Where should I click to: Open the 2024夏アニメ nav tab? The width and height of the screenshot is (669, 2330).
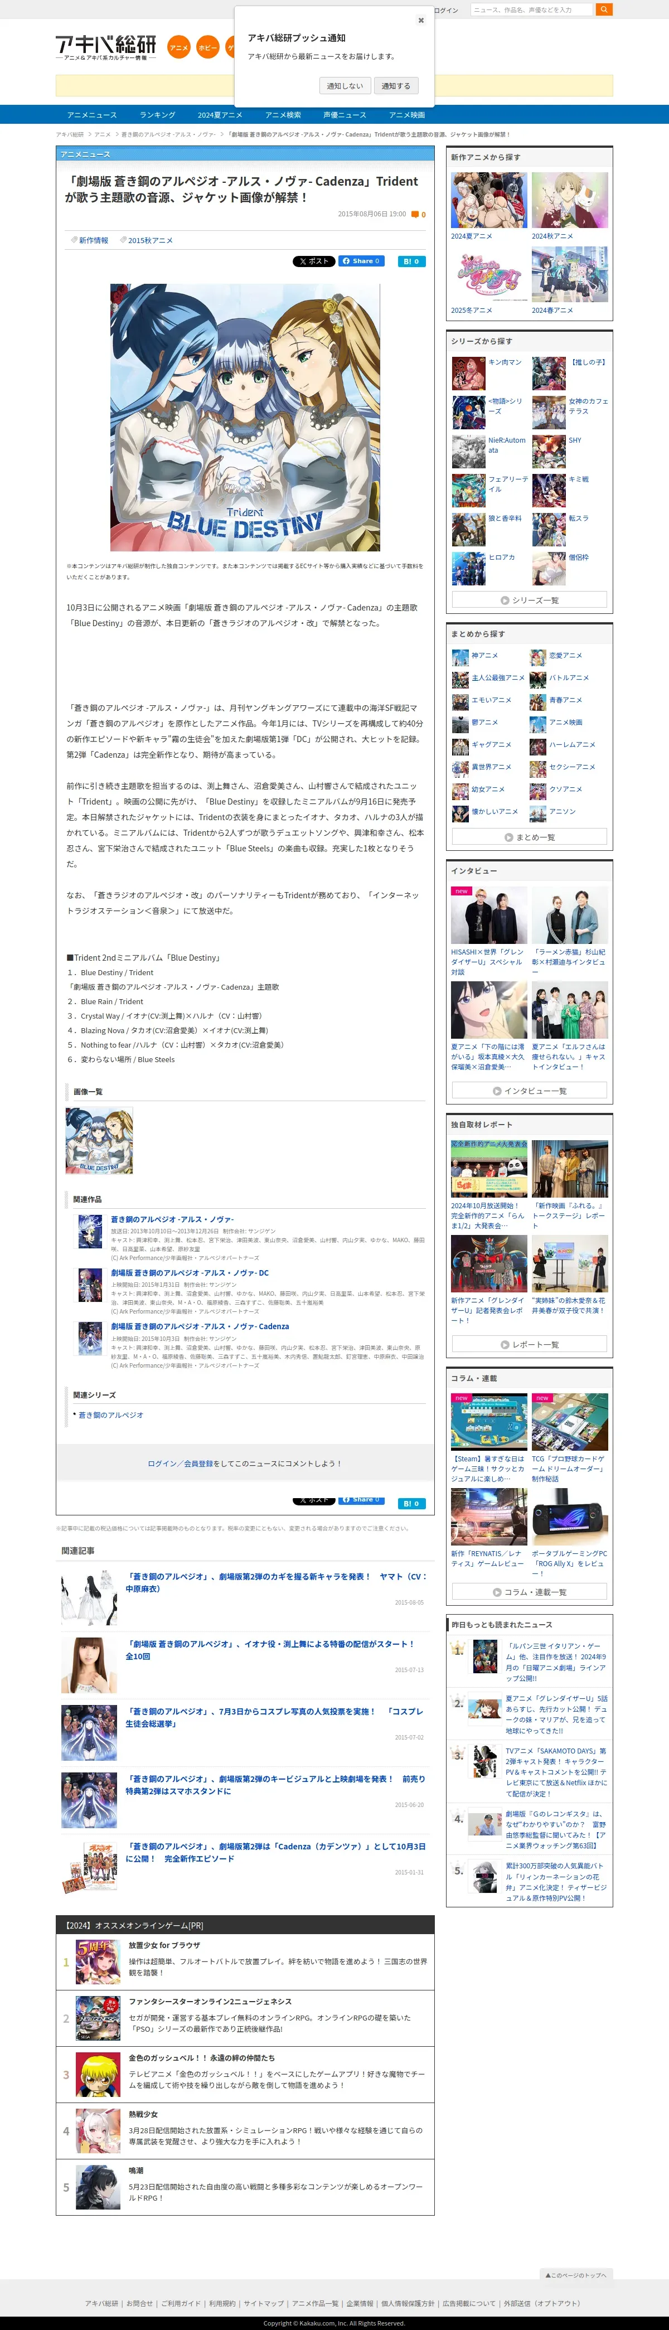tap(220, 115)
